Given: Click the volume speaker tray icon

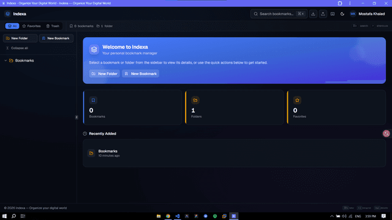Looking at the screenshot, I should point(344,216).
